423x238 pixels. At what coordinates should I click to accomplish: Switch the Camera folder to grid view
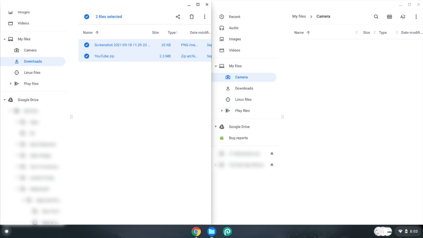[x=389, y=17]
